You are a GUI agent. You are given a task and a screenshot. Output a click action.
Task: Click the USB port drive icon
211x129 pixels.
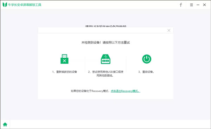tap(105, 59)
